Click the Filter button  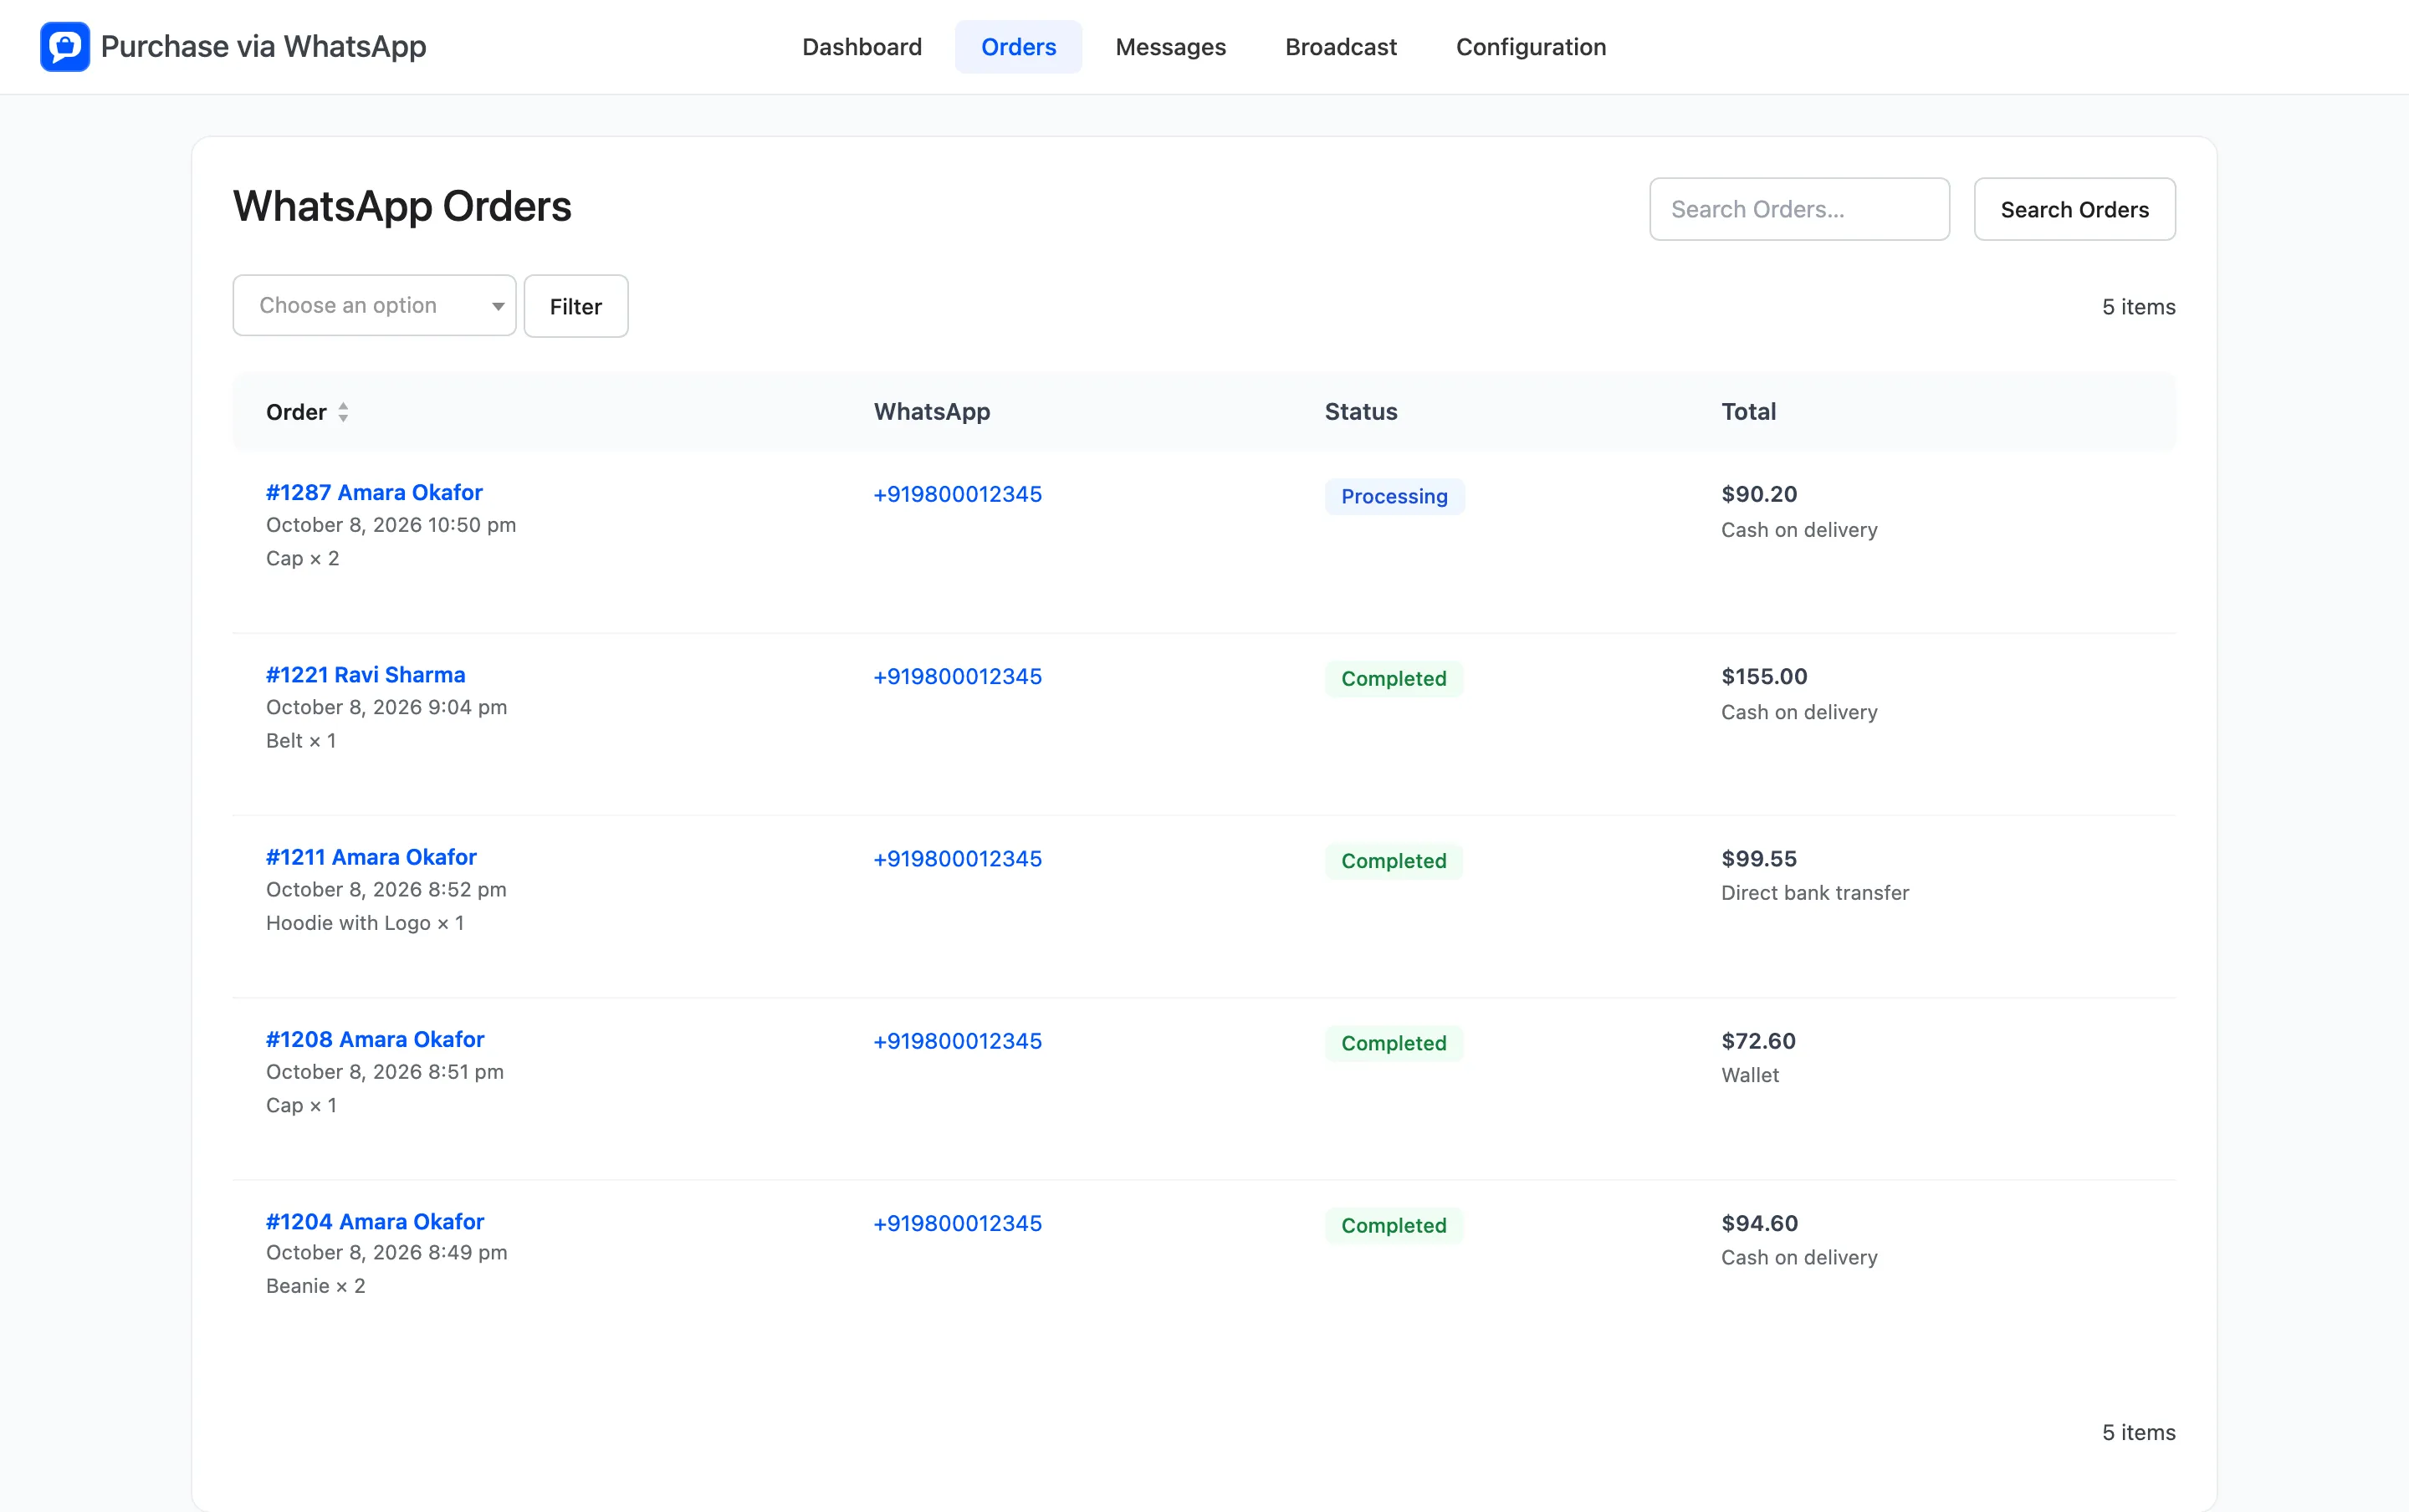click(x=576, y=306)
